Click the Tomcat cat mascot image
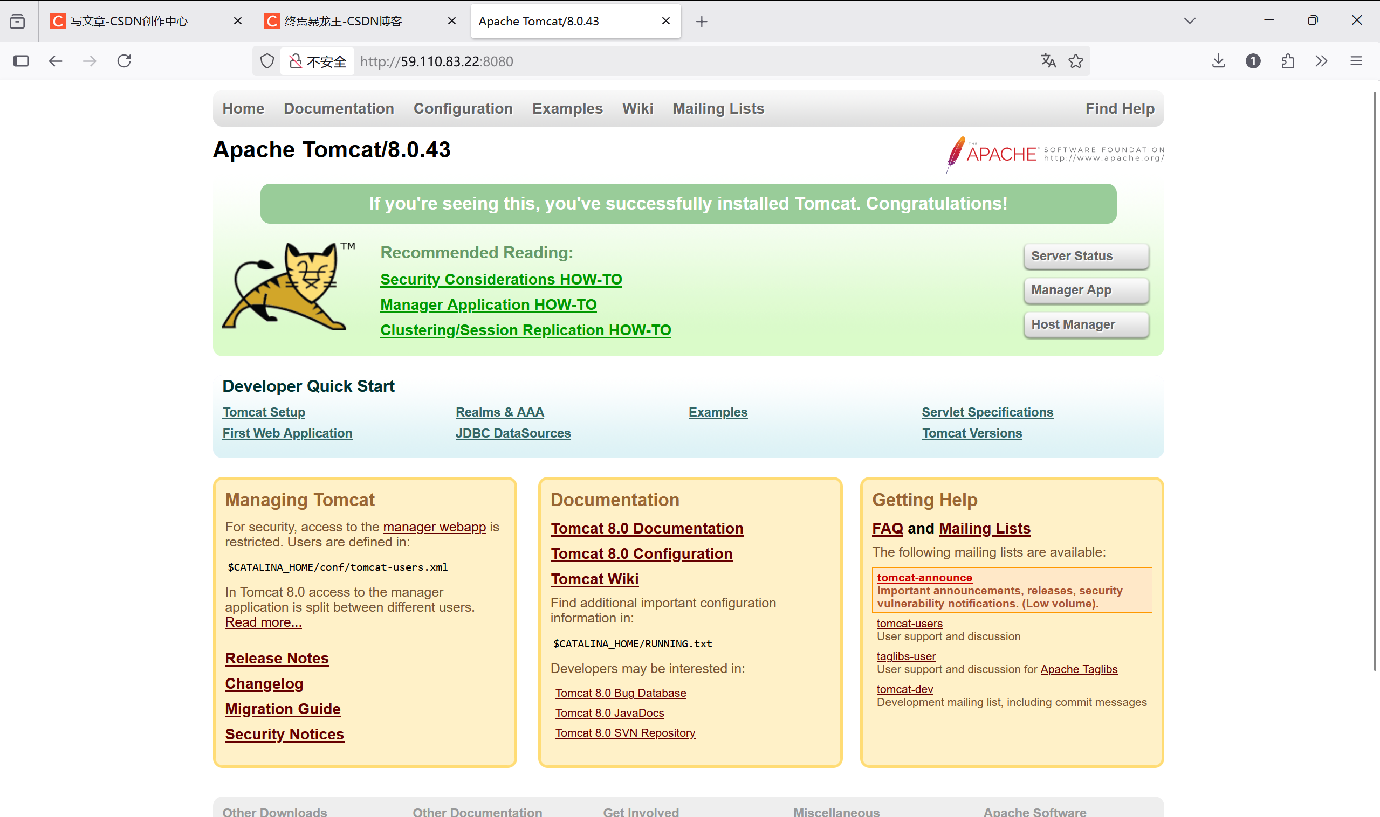The image size is (1380, 817). [x=288, y=286]
